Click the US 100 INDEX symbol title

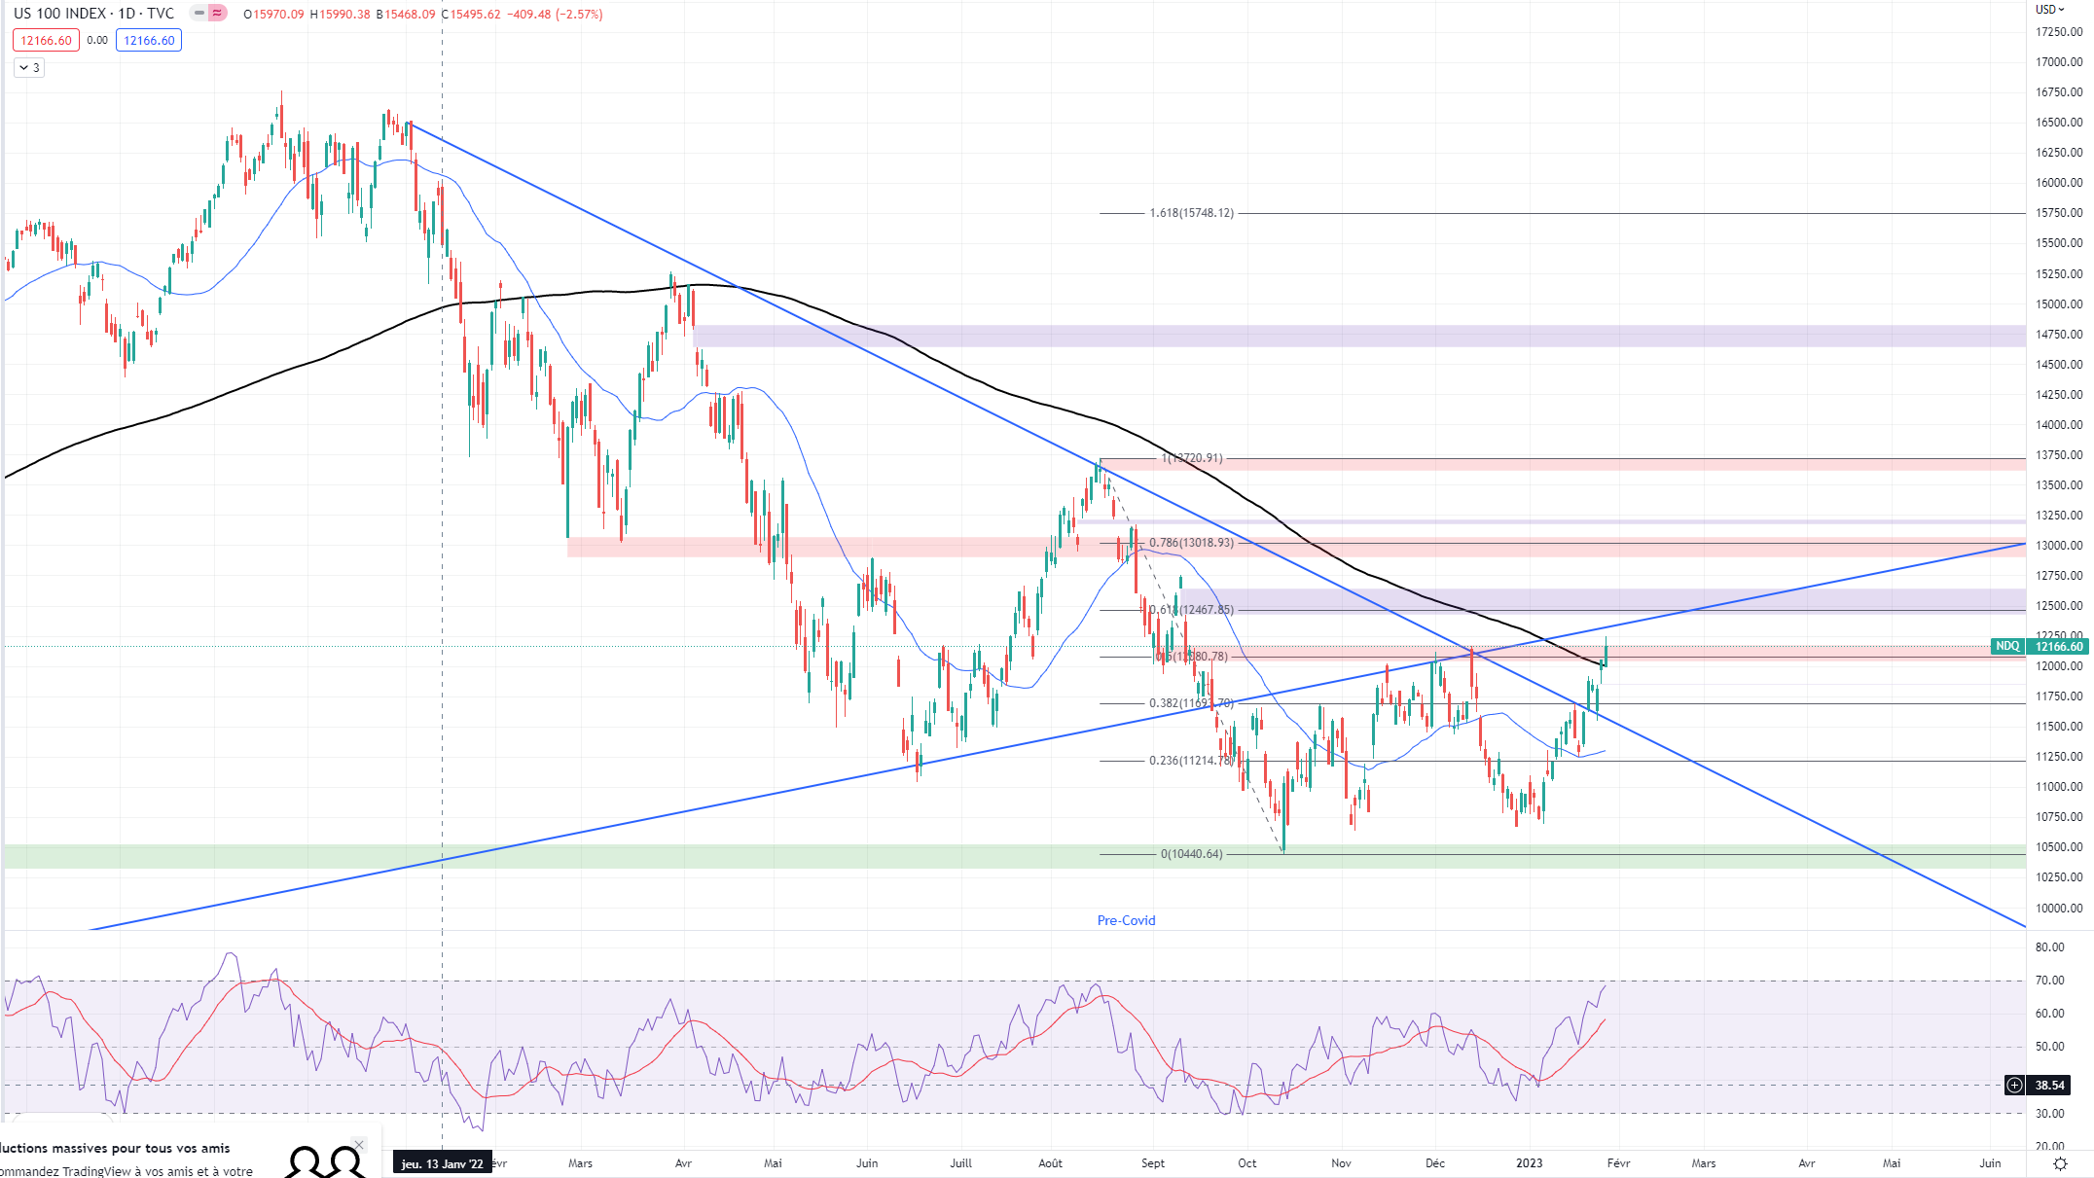pos(59,14)
